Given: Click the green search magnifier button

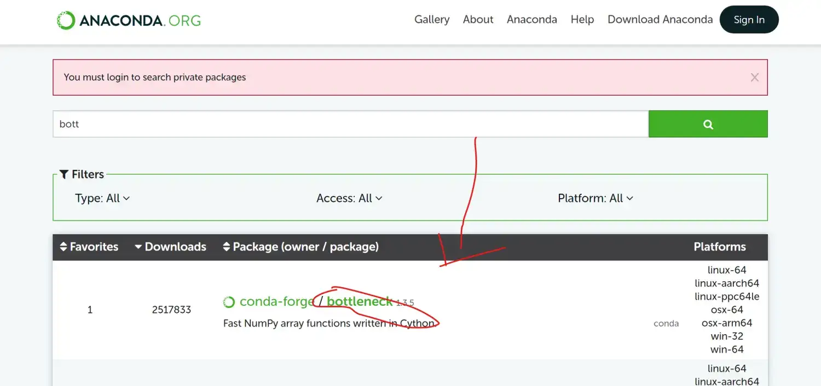Looking at the screenshot, I should pyautogui.click(x=708, y=124).
